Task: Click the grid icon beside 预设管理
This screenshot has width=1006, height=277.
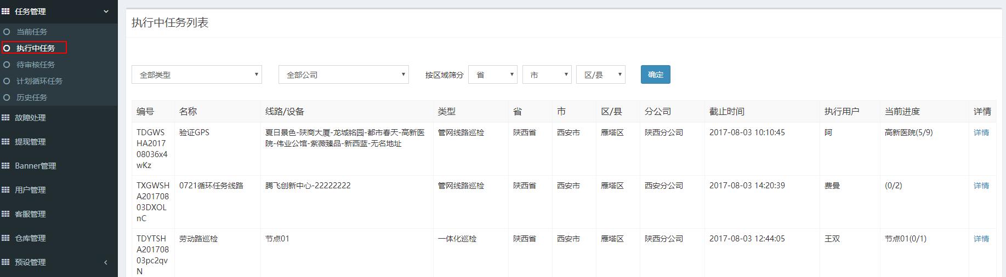Action: pyautogui.click(x=5, y=262)
